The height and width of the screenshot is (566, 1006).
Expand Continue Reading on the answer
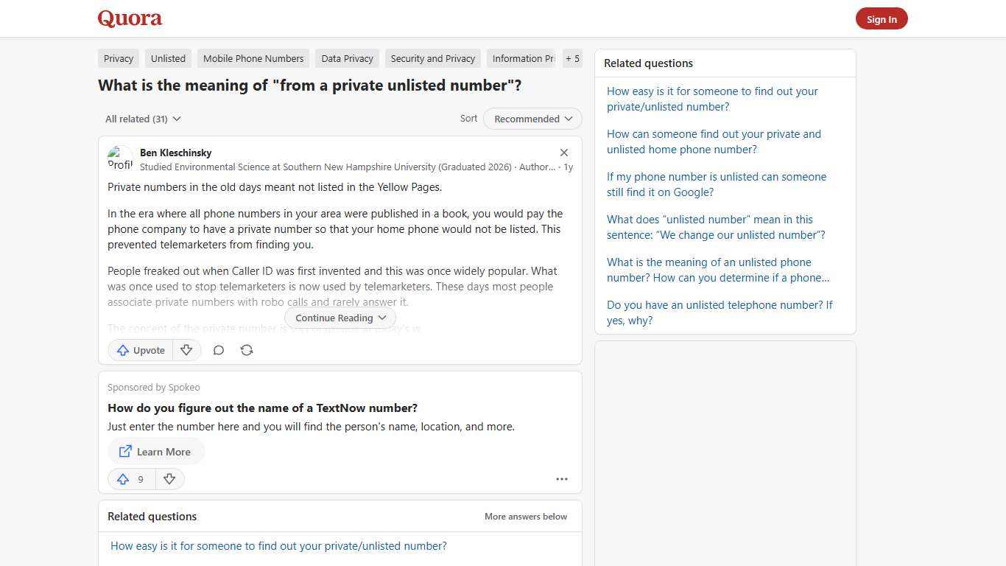tap(340, 318)
